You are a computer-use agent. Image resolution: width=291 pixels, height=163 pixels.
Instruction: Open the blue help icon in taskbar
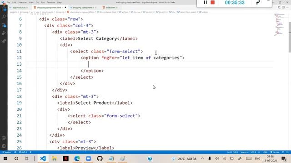tap(150, 158)
